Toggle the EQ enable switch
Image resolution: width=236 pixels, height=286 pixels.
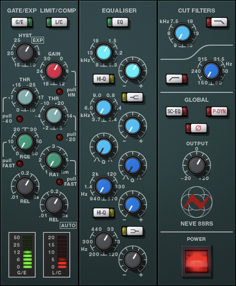click(x=117, y=22)
